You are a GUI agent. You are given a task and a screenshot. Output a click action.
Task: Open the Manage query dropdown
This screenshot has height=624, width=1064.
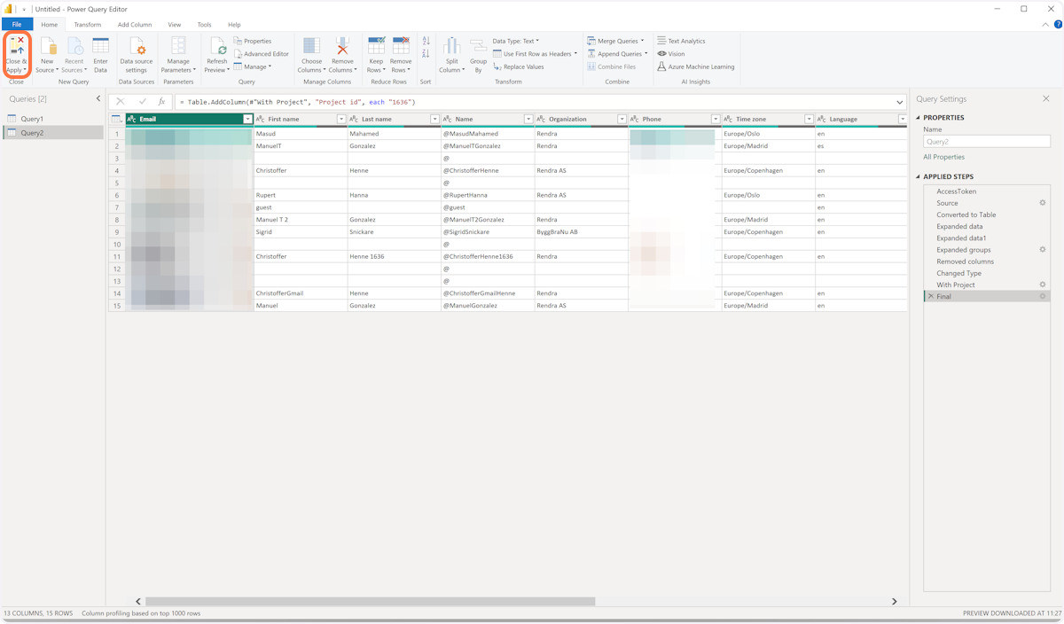(253, 66)
